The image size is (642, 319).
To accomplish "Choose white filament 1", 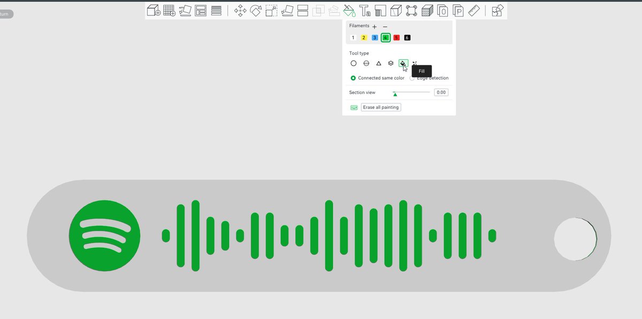I will 353,37.
